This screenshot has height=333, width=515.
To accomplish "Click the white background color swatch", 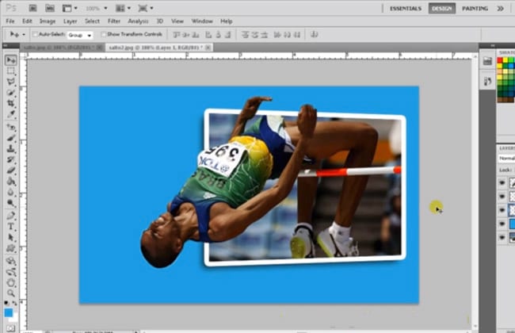I will pyautogui.click(x=14, y=318).
